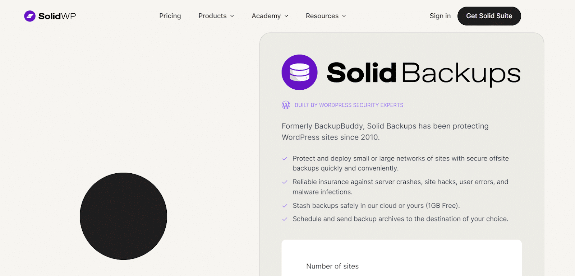Image resolution: width=575 pixels, height=276 pixels.
Task: Expand the Resources dropdown
Action: click(325, 16)
